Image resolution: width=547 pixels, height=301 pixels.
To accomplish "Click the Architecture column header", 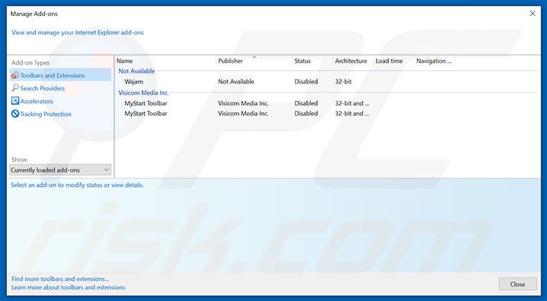I will [x=351, y=61].
